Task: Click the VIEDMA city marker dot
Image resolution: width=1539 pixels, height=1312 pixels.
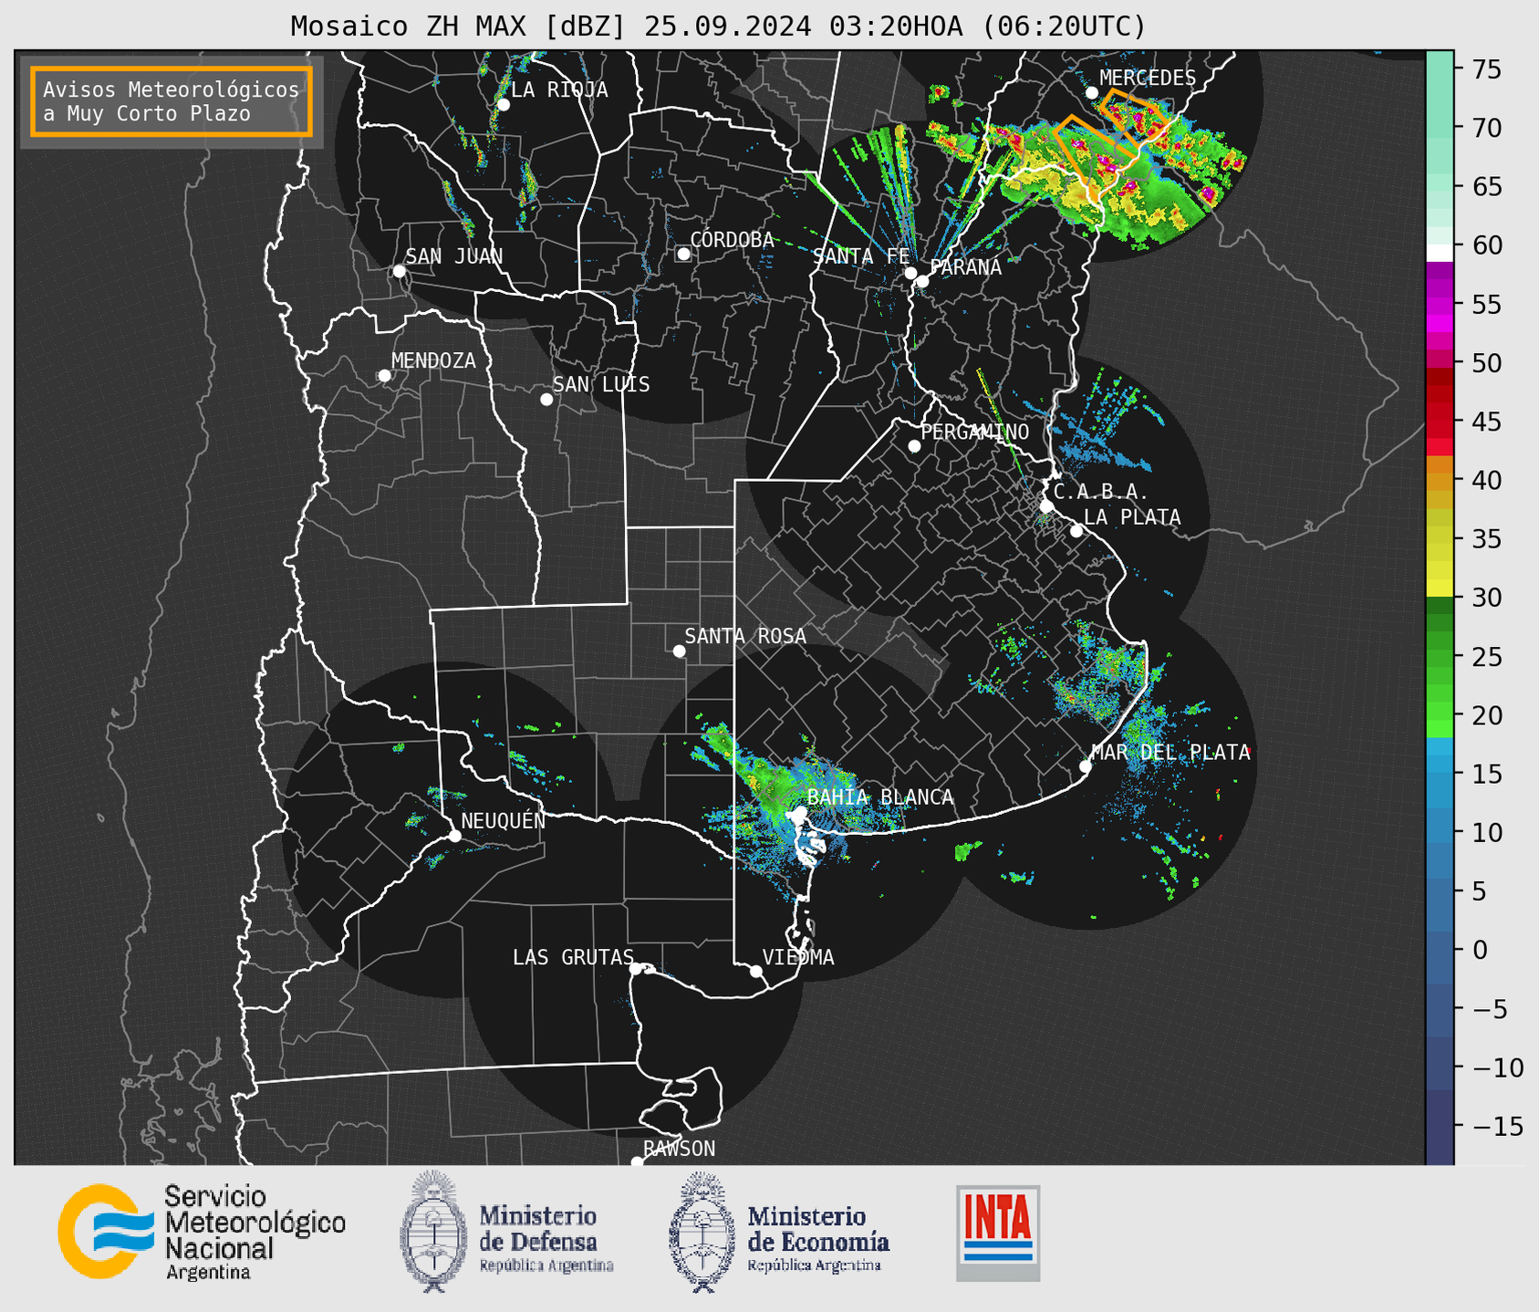Action: 755,971
